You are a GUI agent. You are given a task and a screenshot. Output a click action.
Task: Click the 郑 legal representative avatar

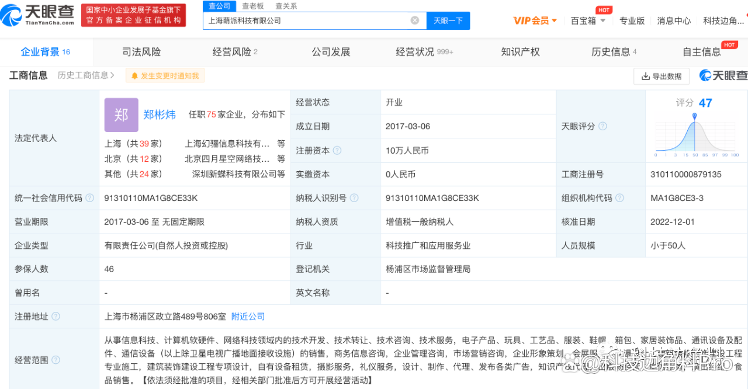point(121,114)
